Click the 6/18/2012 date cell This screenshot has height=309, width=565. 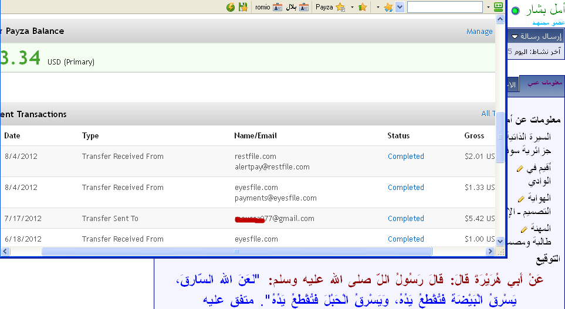[x=23, y=239]
